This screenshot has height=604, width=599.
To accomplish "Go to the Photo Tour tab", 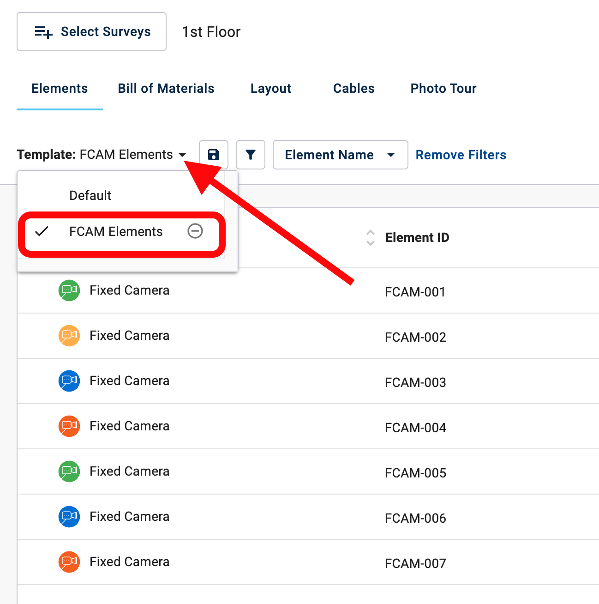I will coord(443,88).
